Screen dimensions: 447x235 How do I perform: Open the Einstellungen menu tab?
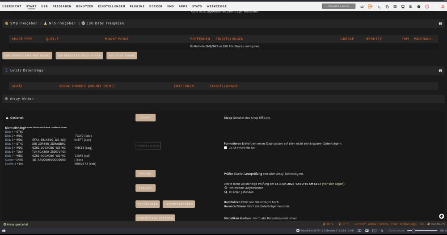click(x=111, y=6)
